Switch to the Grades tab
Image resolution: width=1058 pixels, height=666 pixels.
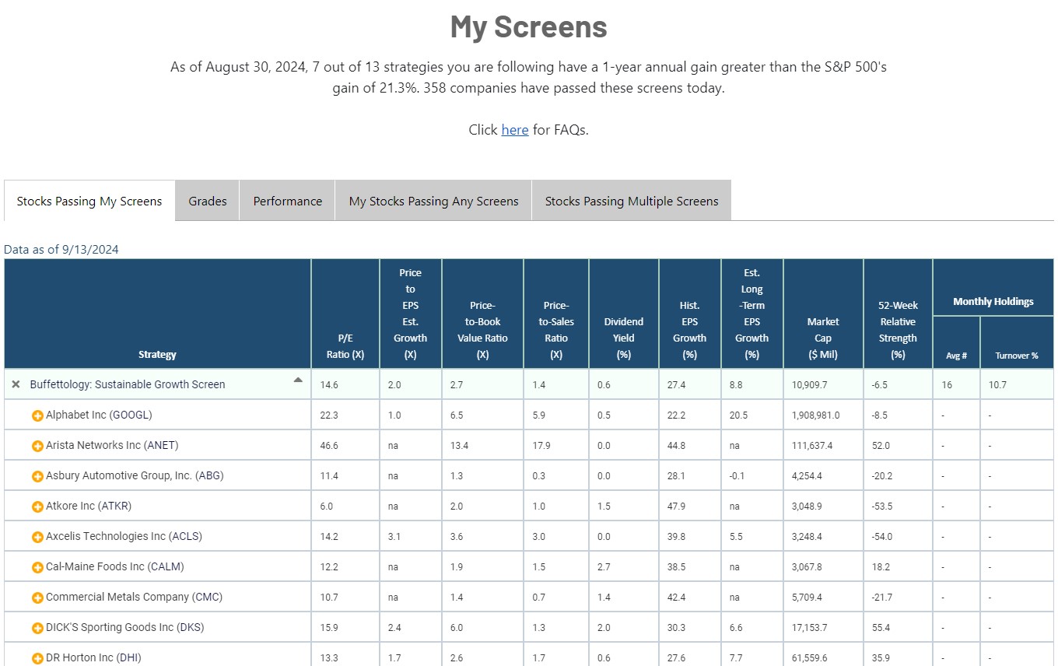point(207,200)
